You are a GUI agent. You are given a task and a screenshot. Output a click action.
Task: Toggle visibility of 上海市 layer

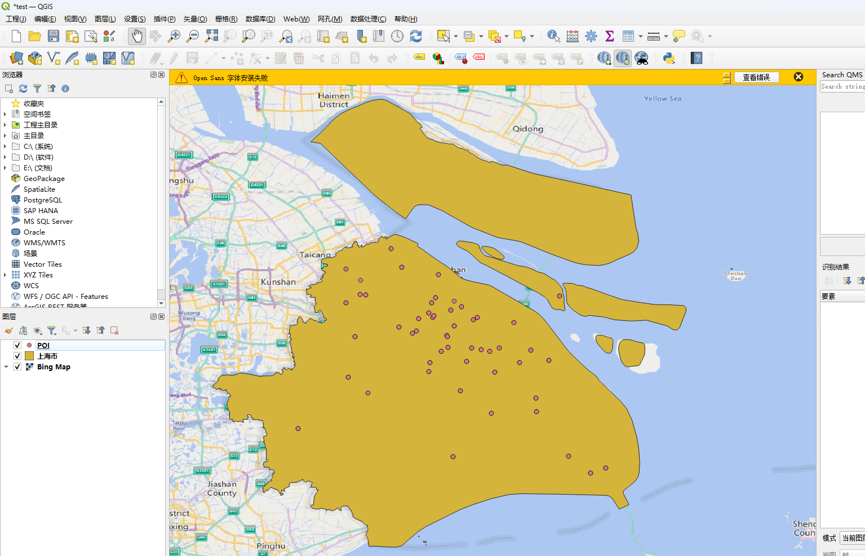pos(17,356)
